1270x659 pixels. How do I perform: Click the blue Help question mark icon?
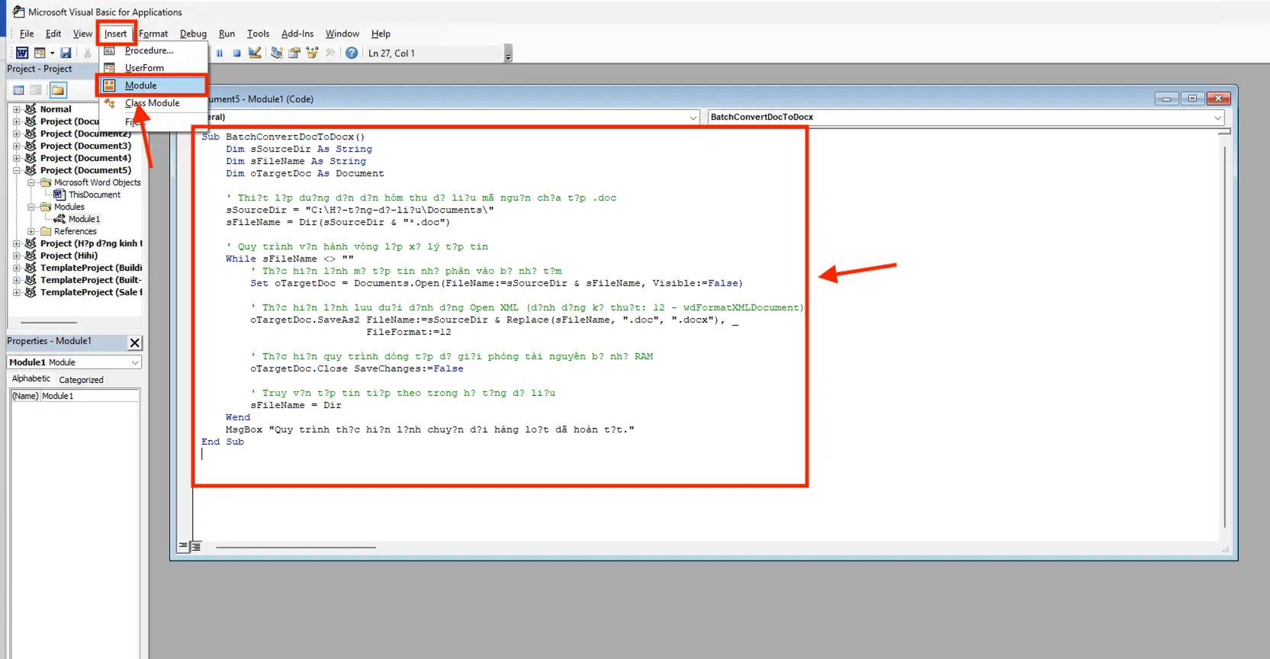pyautogui.click(x=351, y=53)
